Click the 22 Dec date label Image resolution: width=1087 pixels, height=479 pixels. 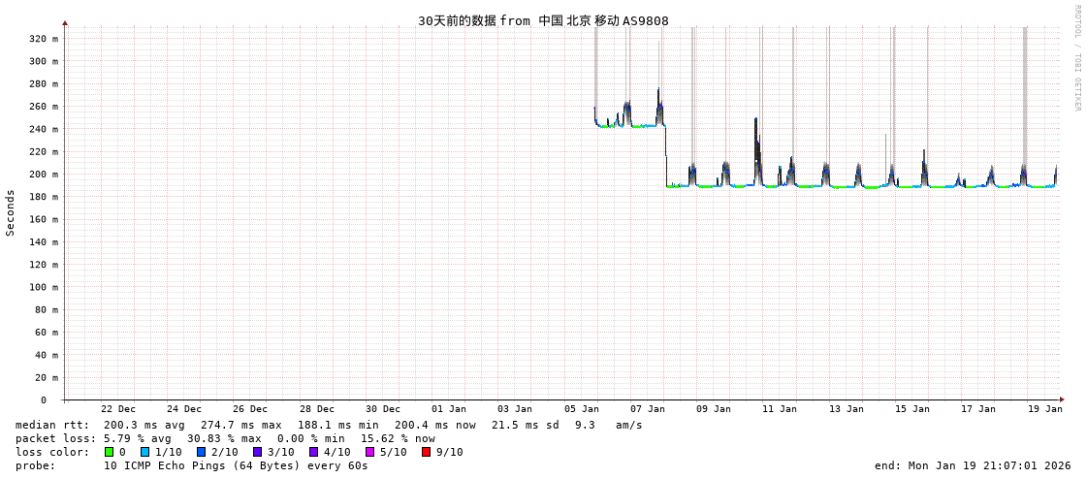118,409
